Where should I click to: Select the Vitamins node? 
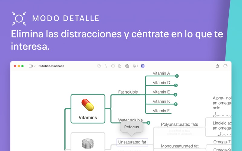88,109
